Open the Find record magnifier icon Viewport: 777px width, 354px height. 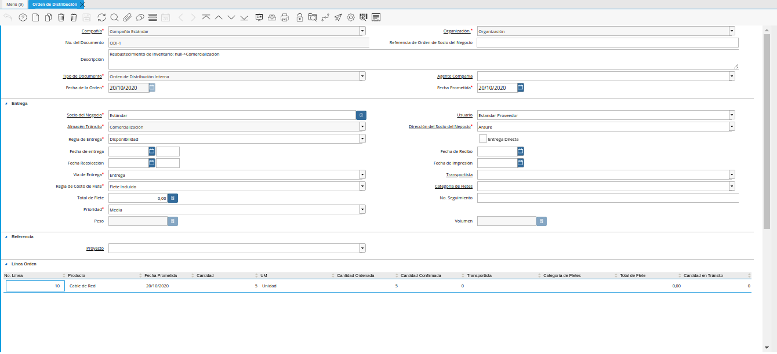tap(114, 17)
